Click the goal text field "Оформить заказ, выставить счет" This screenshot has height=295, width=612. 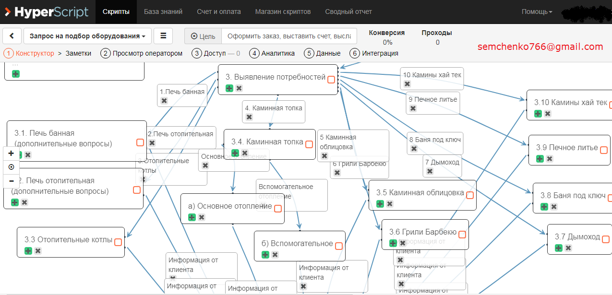[288, 35]
